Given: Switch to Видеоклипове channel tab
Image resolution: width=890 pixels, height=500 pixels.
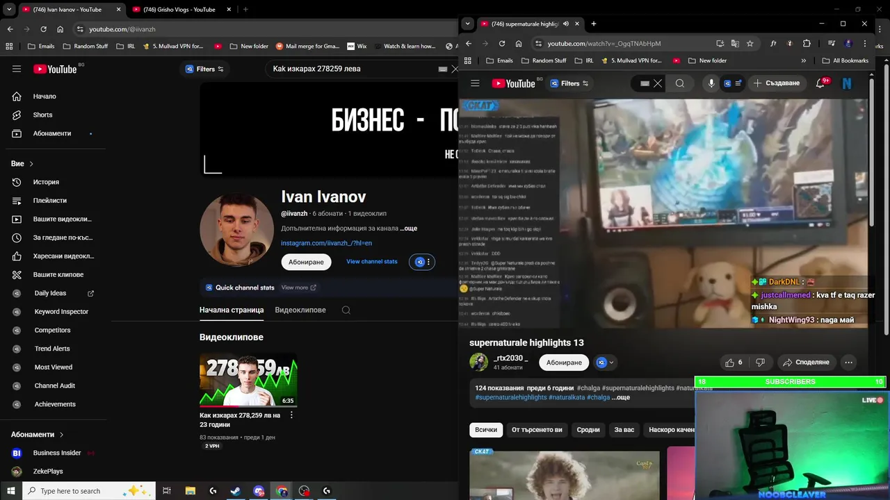Looking at the screenshot, I should (300, 310).
